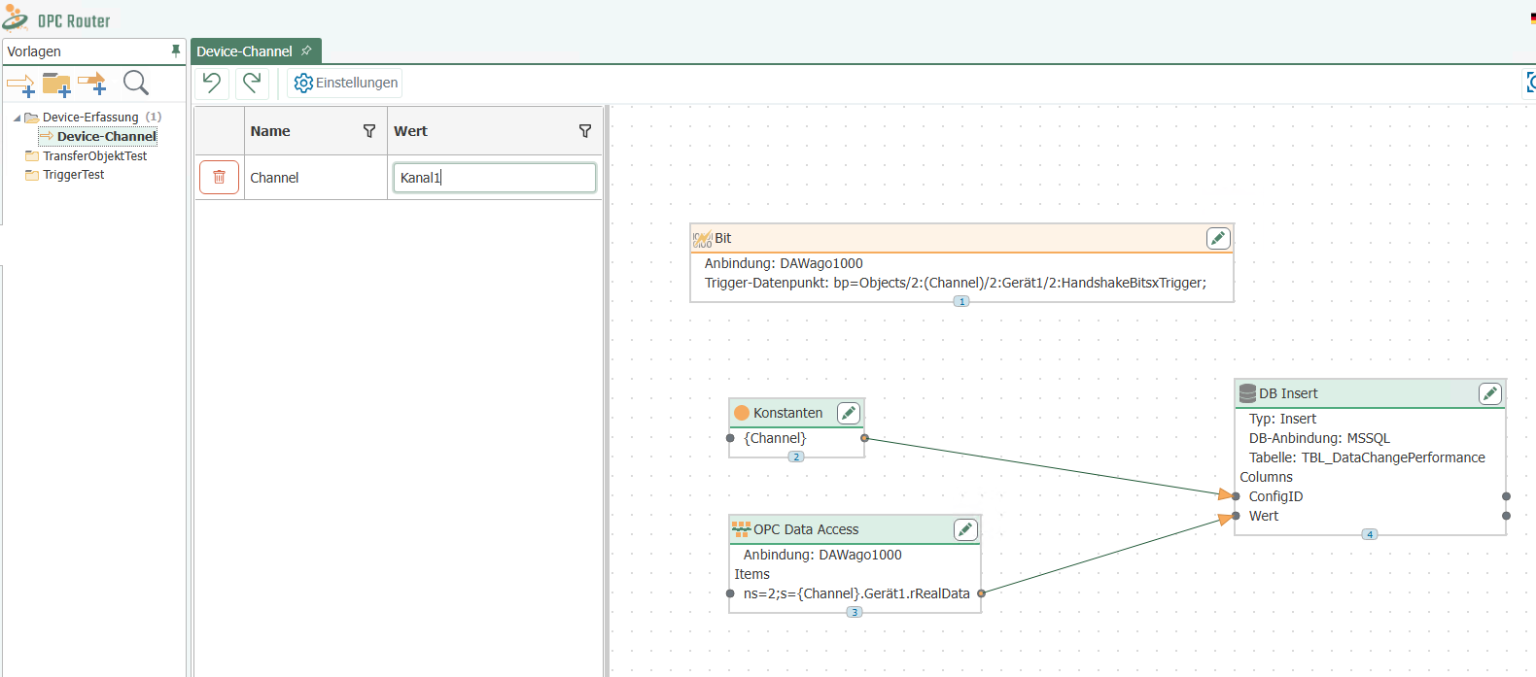
Task: Open the Wert column filter
Action: 584,131
